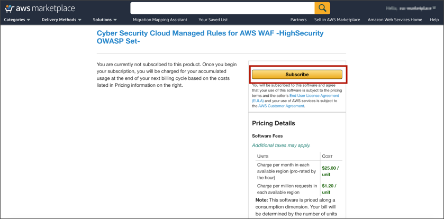Focus the marketplace search input field
444x219 pixels.
click(222, 8)
